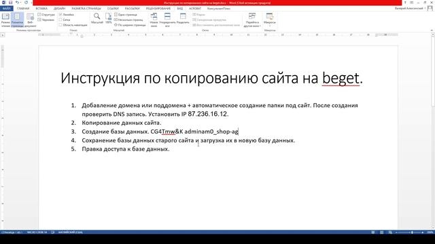Switch to Print Layout from status bar
The width and height of the screenshot is (435, 244).
tap(382, 232)
